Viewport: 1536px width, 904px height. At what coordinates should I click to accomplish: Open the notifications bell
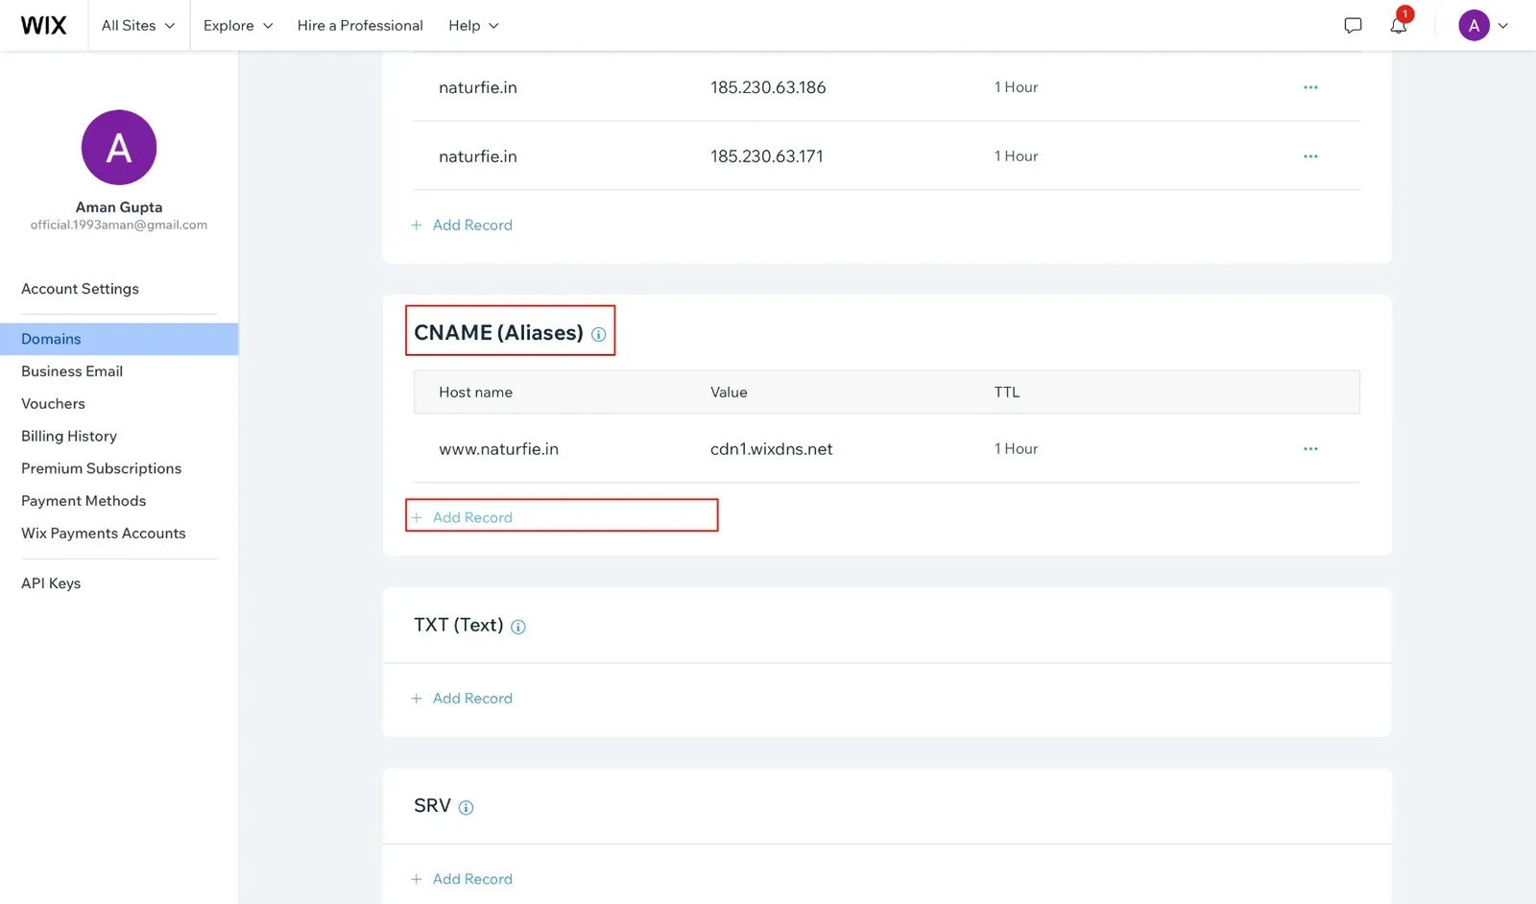[1399, 26]
